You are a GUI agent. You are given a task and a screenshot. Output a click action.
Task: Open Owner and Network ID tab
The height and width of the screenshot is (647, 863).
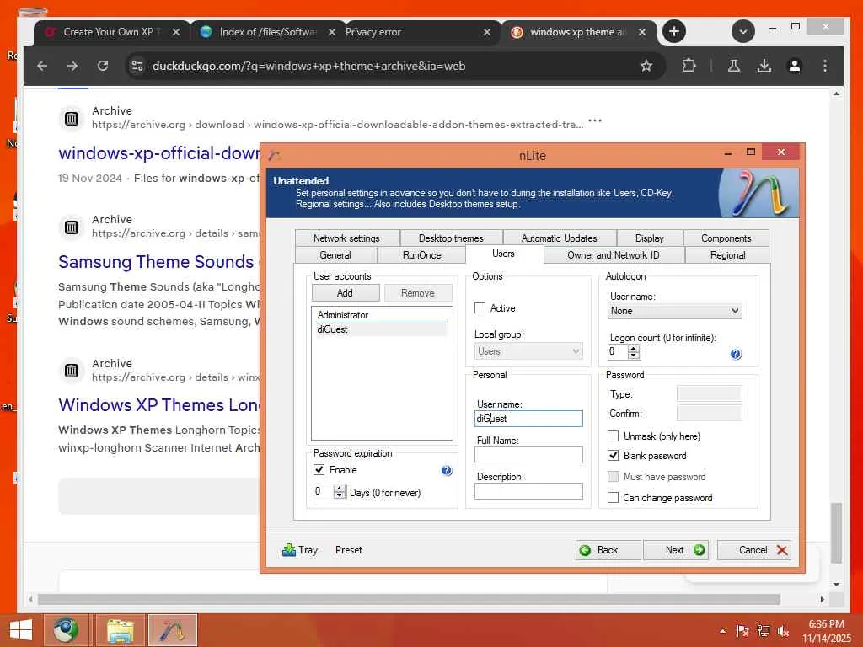pos(614,255)
